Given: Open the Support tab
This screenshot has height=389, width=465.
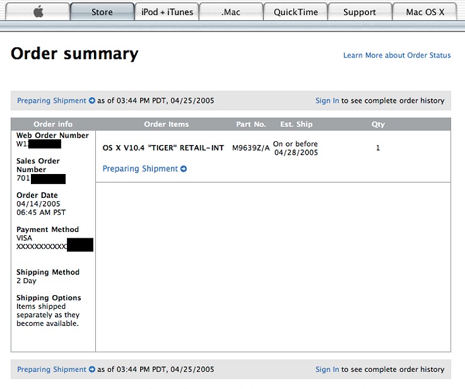Looking at the screenshot, I should (x=360, y=12).
